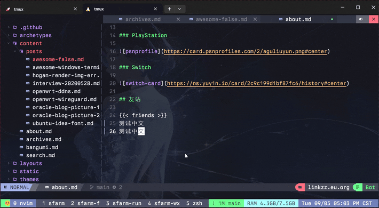Click the emoji session icon in tmux bar

click(7, 203)
